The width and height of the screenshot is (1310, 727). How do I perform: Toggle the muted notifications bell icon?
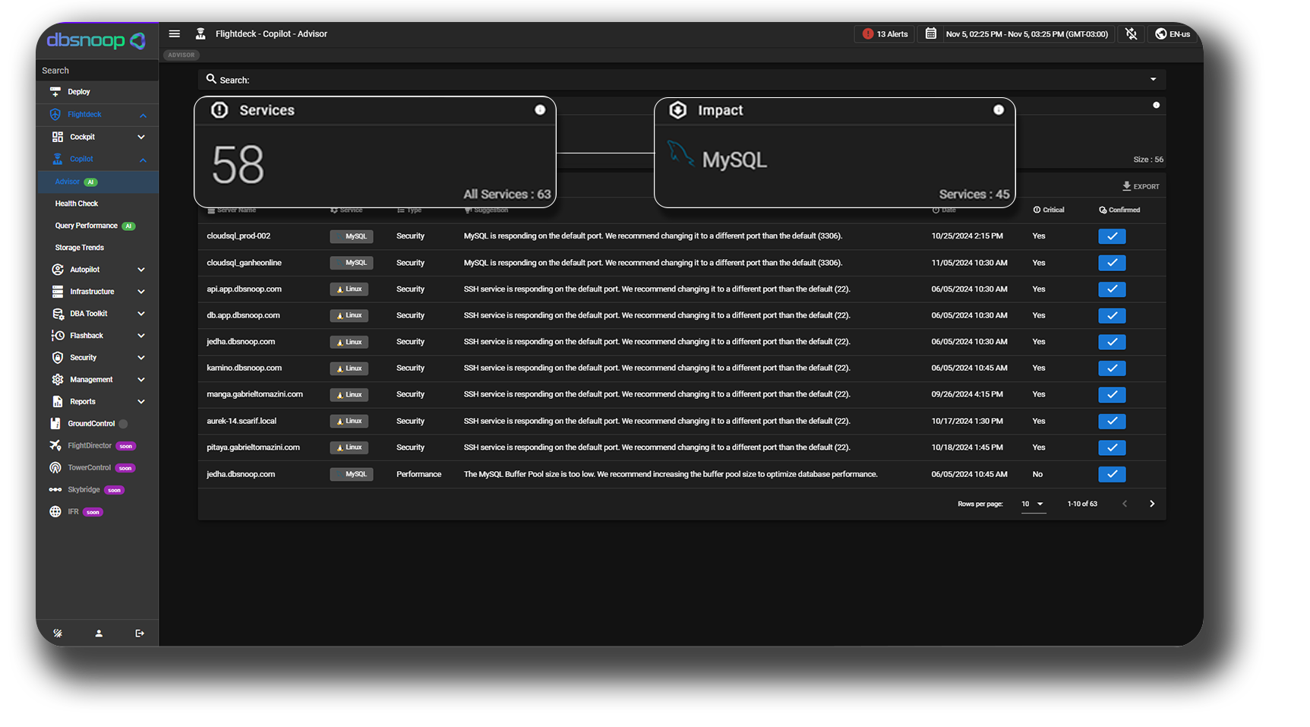(x=1132, y=33)
